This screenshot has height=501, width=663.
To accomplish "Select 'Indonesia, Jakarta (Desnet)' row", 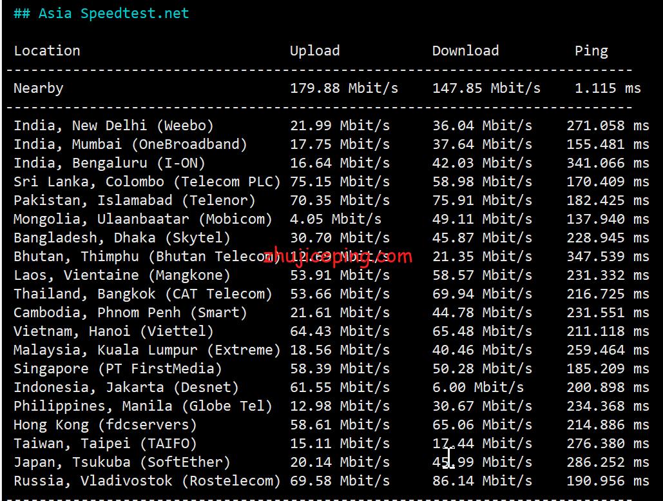I will point(331,387).
